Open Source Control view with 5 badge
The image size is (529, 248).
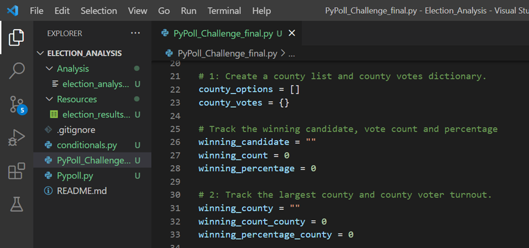click(17, 104)
